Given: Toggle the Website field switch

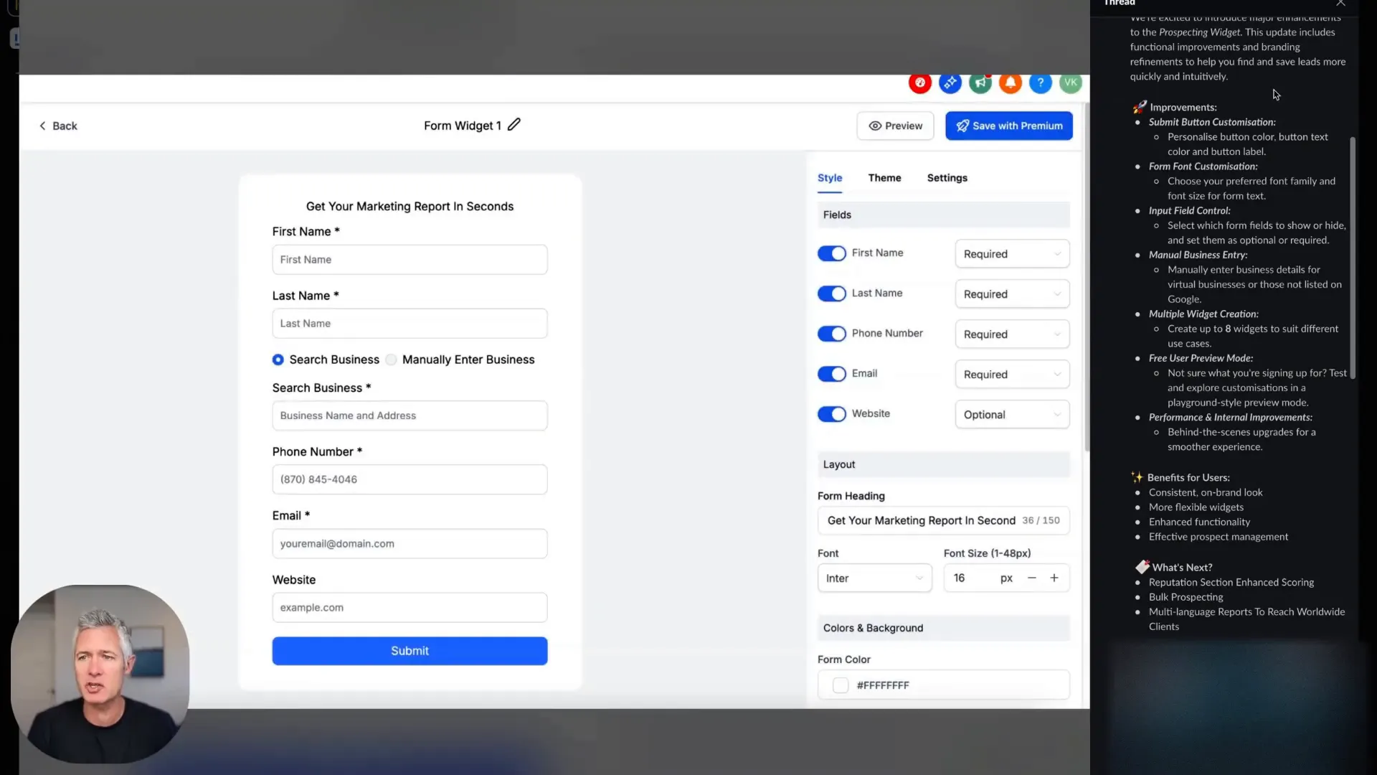Looking at the screenshot, I should click(831, 414).
